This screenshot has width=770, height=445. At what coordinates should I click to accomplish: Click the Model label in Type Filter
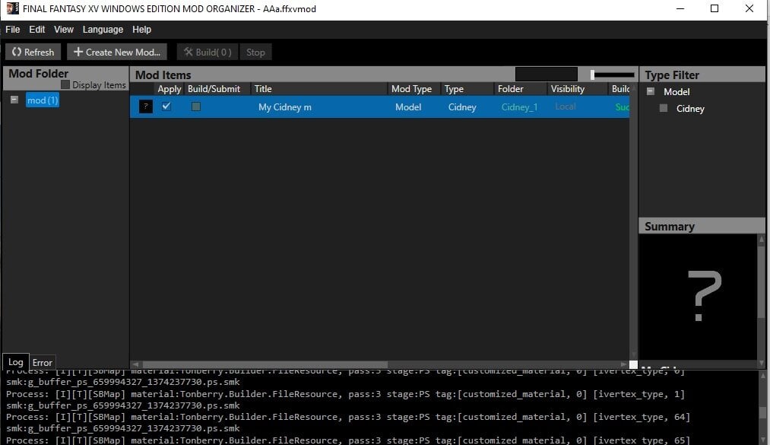tap(677, 92)
